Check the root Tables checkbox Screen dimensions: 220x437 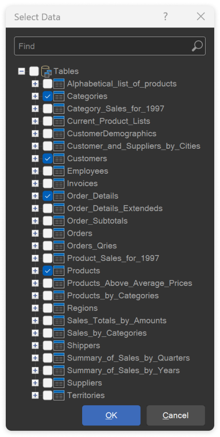(34, 71)
